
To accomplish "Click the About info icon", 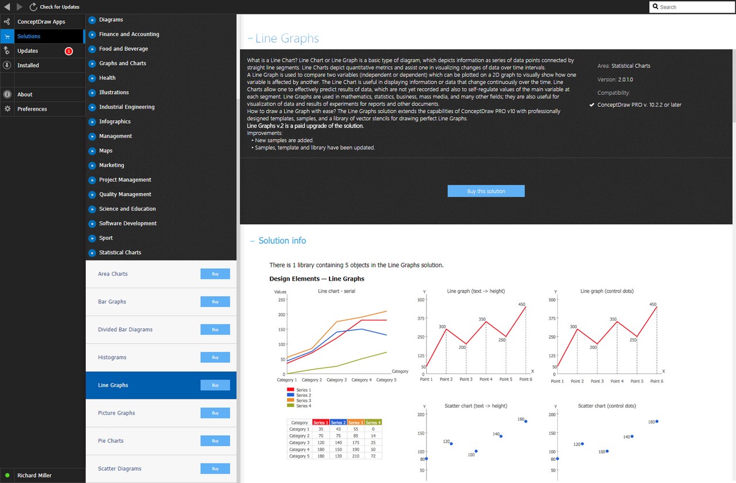I will click(7, 94).
